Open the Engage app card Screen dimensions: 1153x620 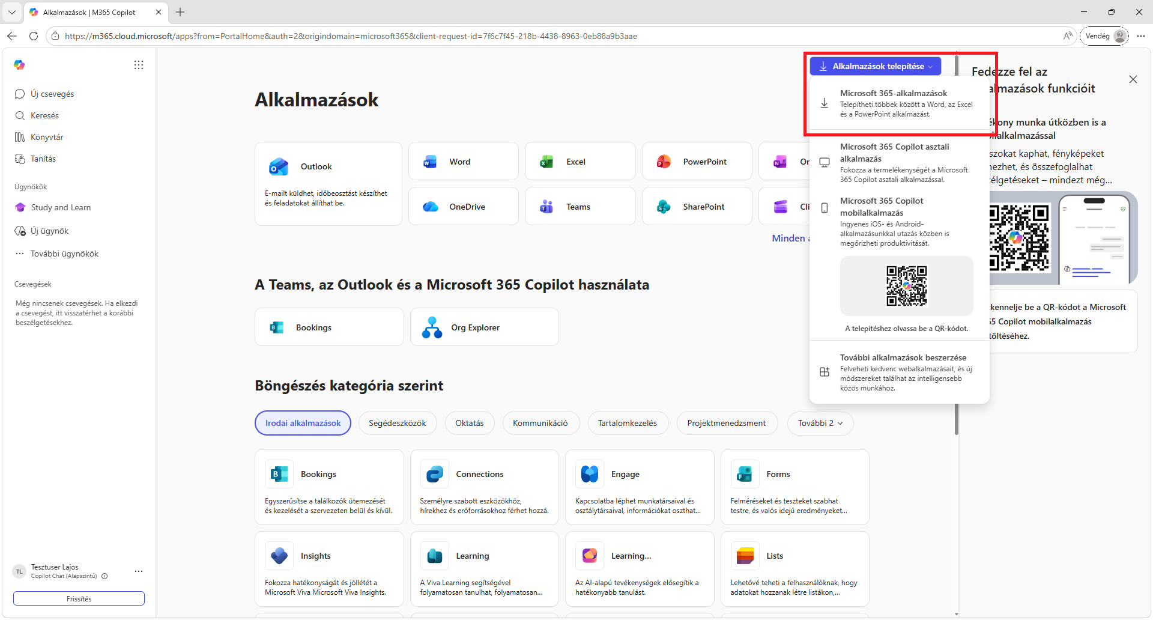(640, 487)
